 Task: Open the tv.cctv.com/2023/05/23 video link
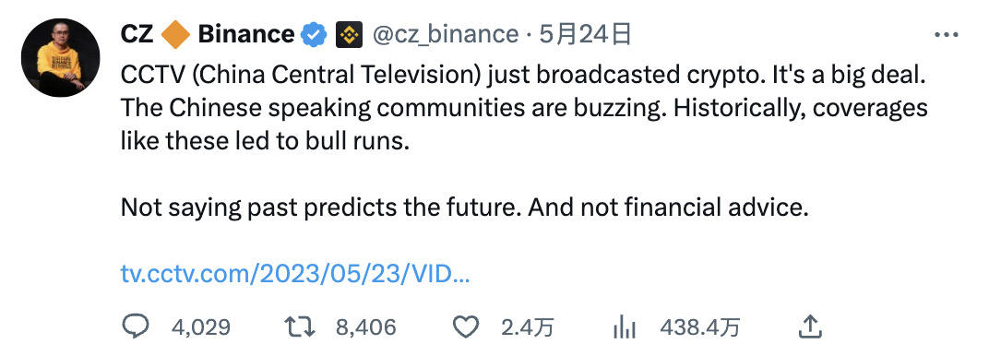point(295,274)
